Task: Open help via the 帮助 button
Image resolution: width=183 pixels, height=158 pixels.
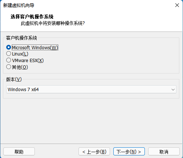Action: click(x=19, y=152)
